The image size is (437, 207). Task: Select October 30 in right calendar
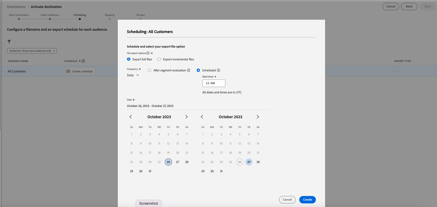click(212, 171)
